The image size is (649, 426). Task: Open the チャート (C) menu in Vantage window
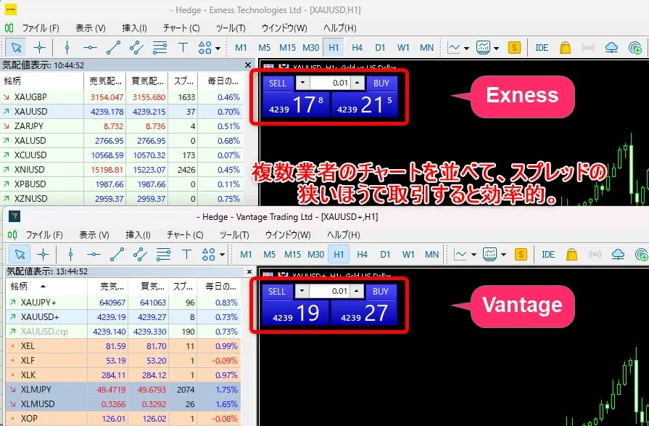[x=183, y=235]
